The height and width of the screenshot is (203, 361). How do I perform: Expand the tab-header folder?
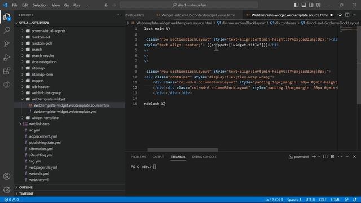[x=40, y=87]
